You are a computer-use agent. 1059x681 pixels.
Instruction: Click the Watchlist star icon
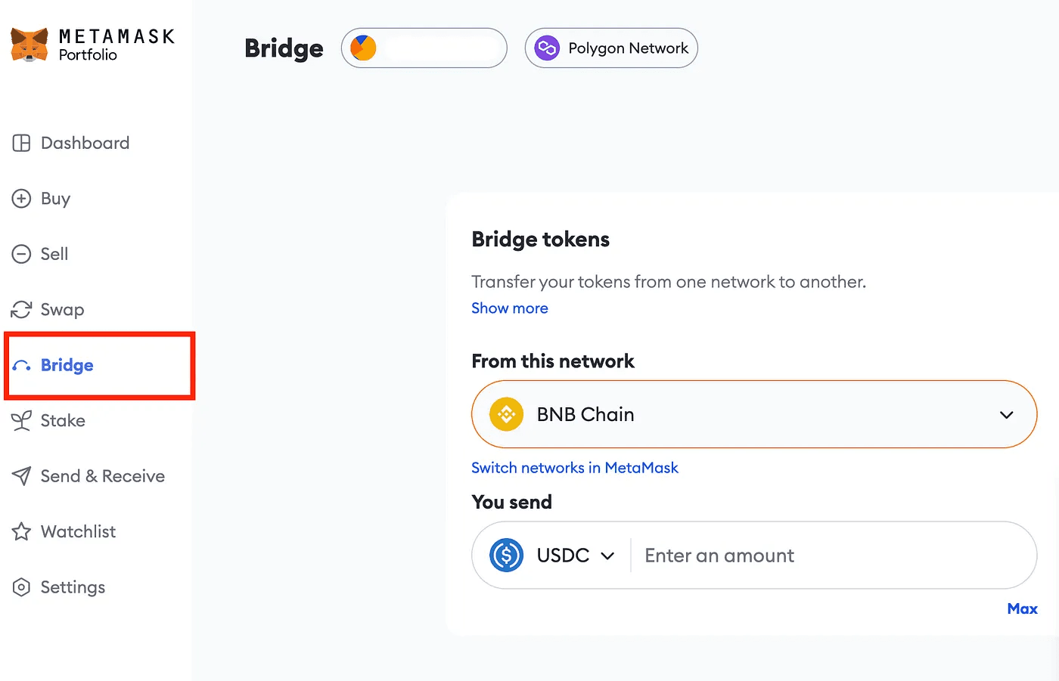(x=21, y=531)
